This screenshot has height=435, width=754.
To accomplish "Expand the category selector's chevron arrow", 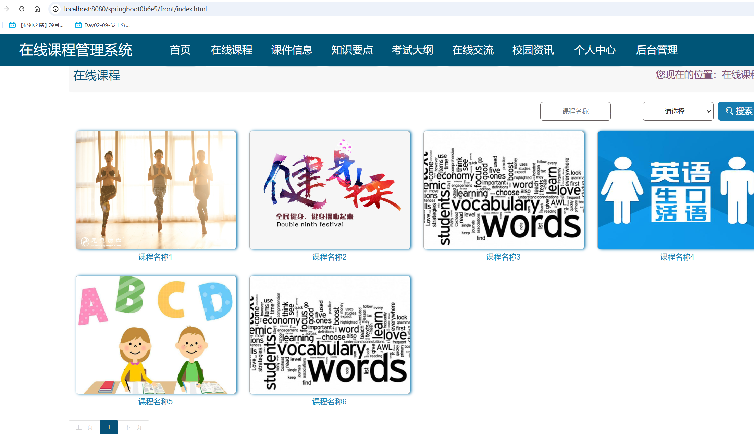I will click(x=708, y=111).
